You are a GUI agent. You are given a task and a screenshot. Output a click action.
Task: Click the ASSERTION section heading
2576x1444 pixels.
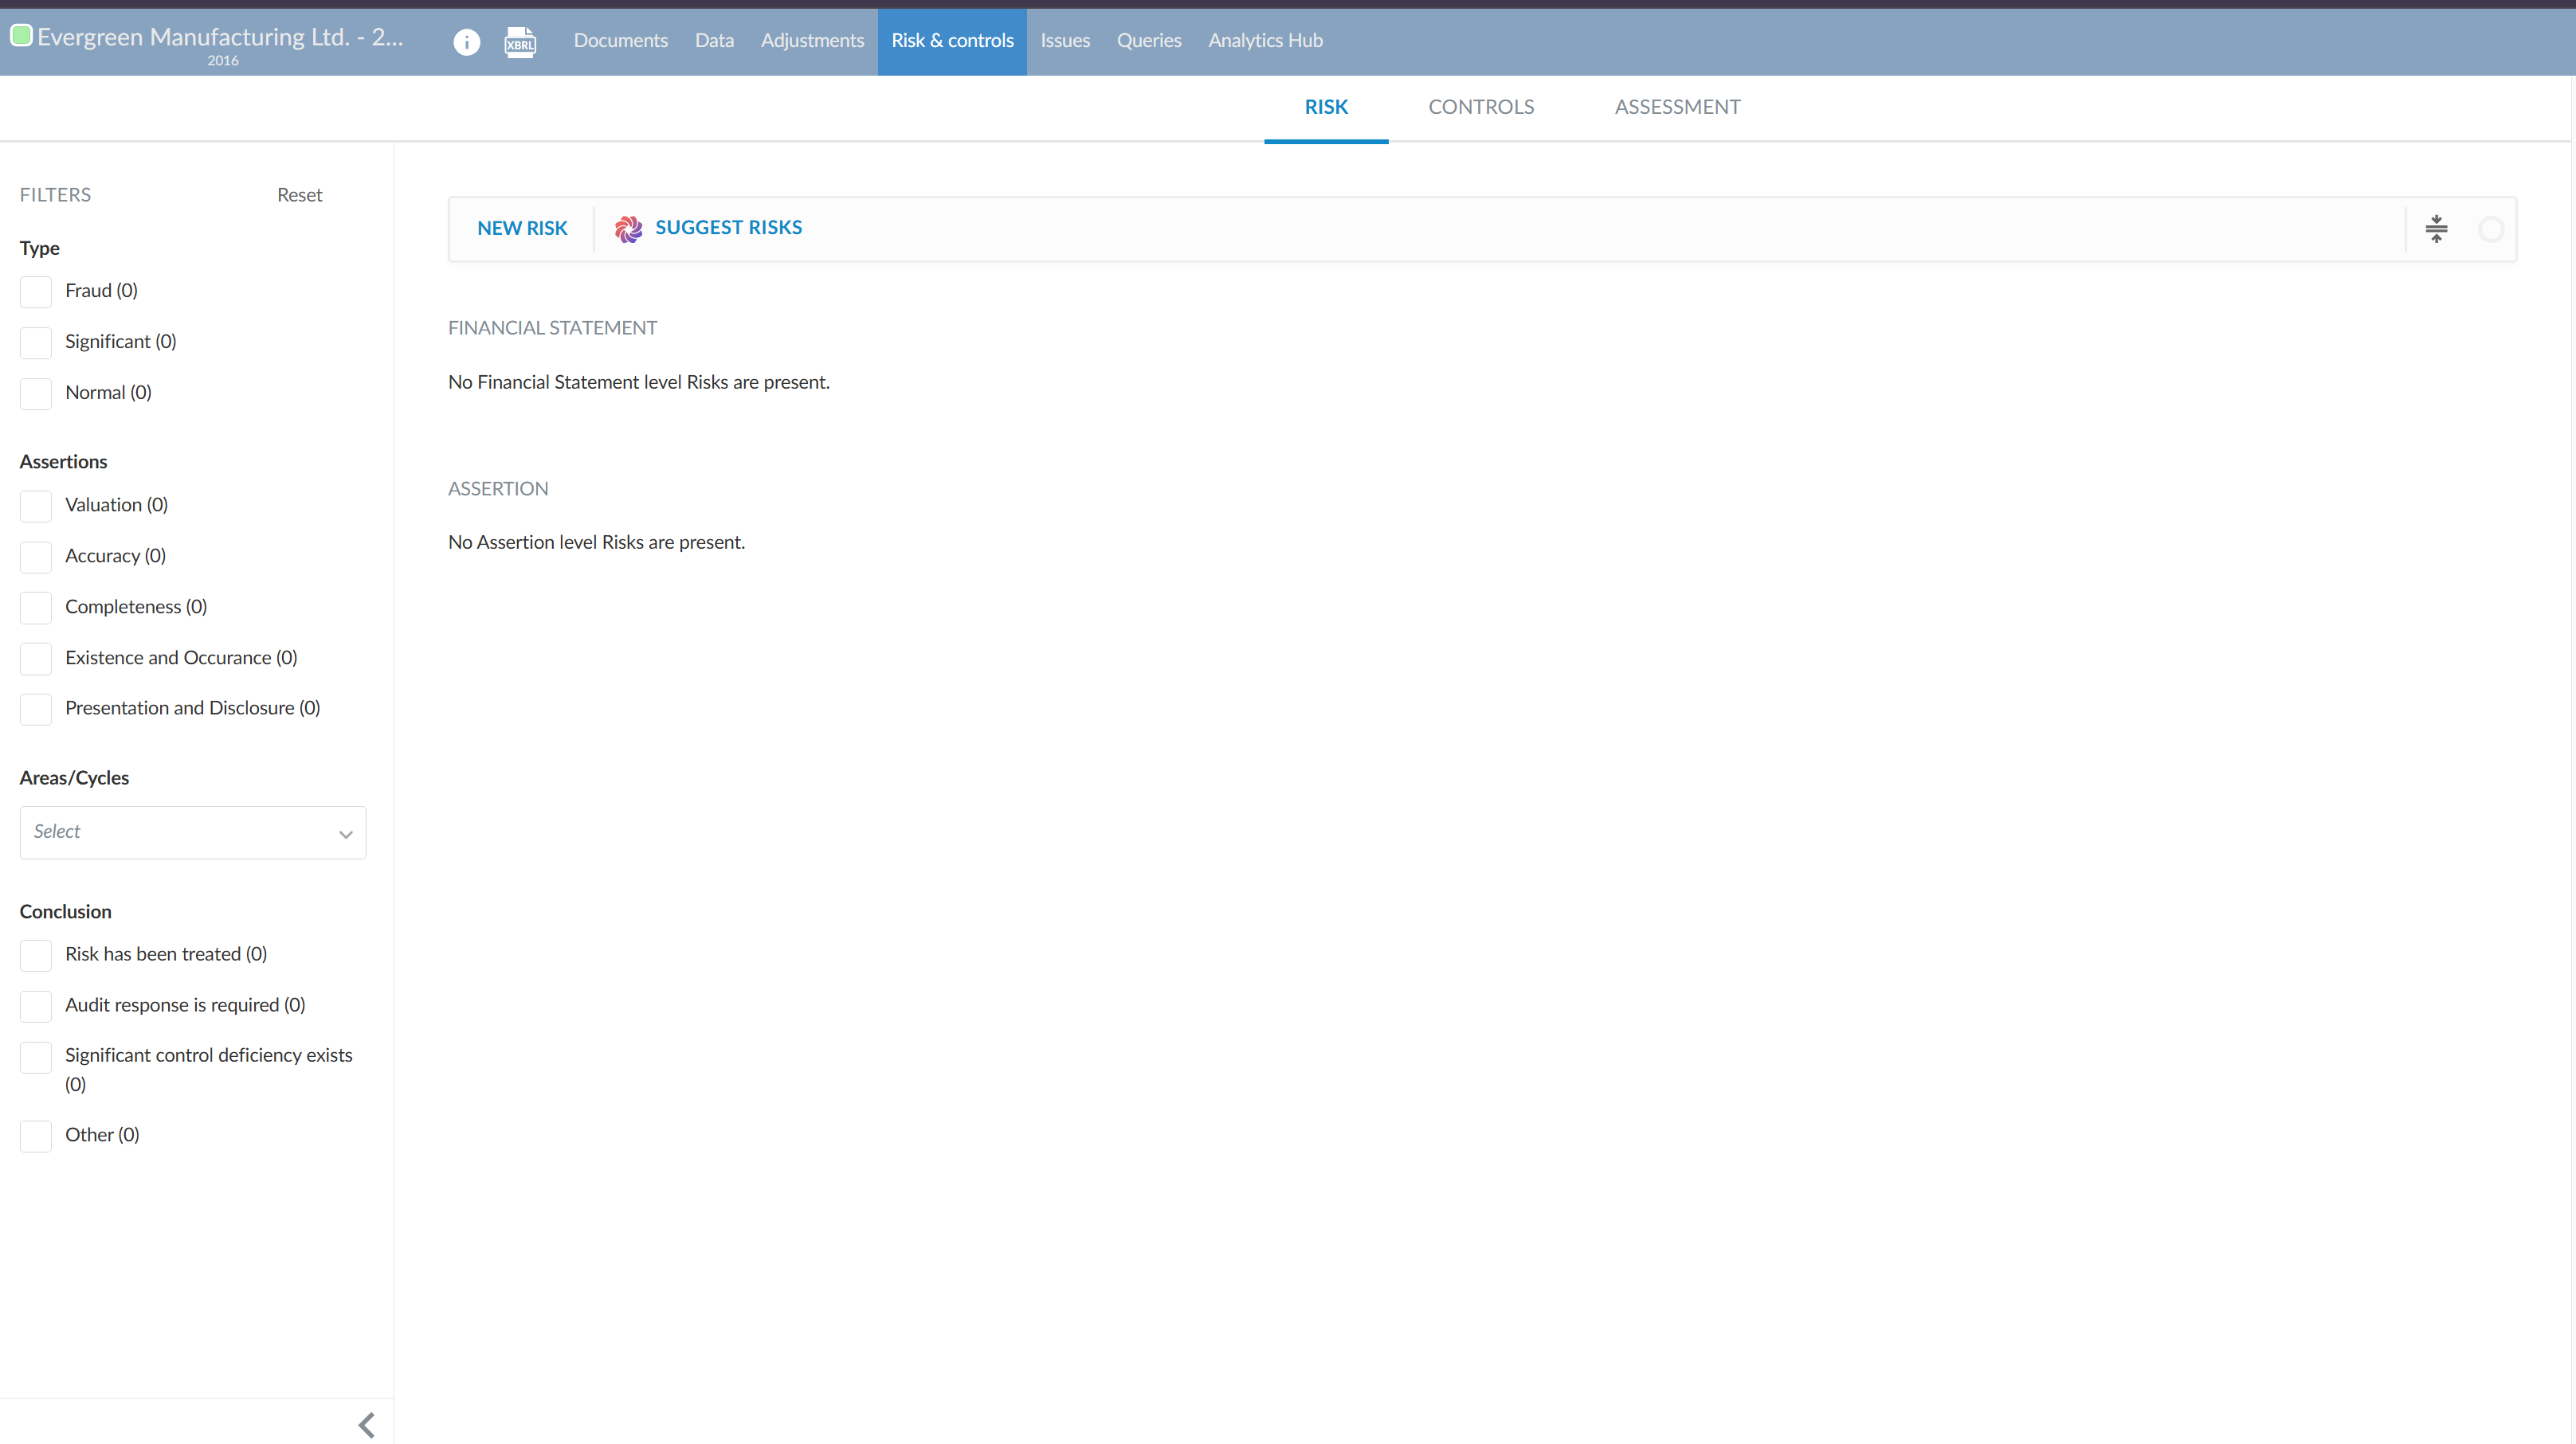pyautogui.click(x=498, y=489)
